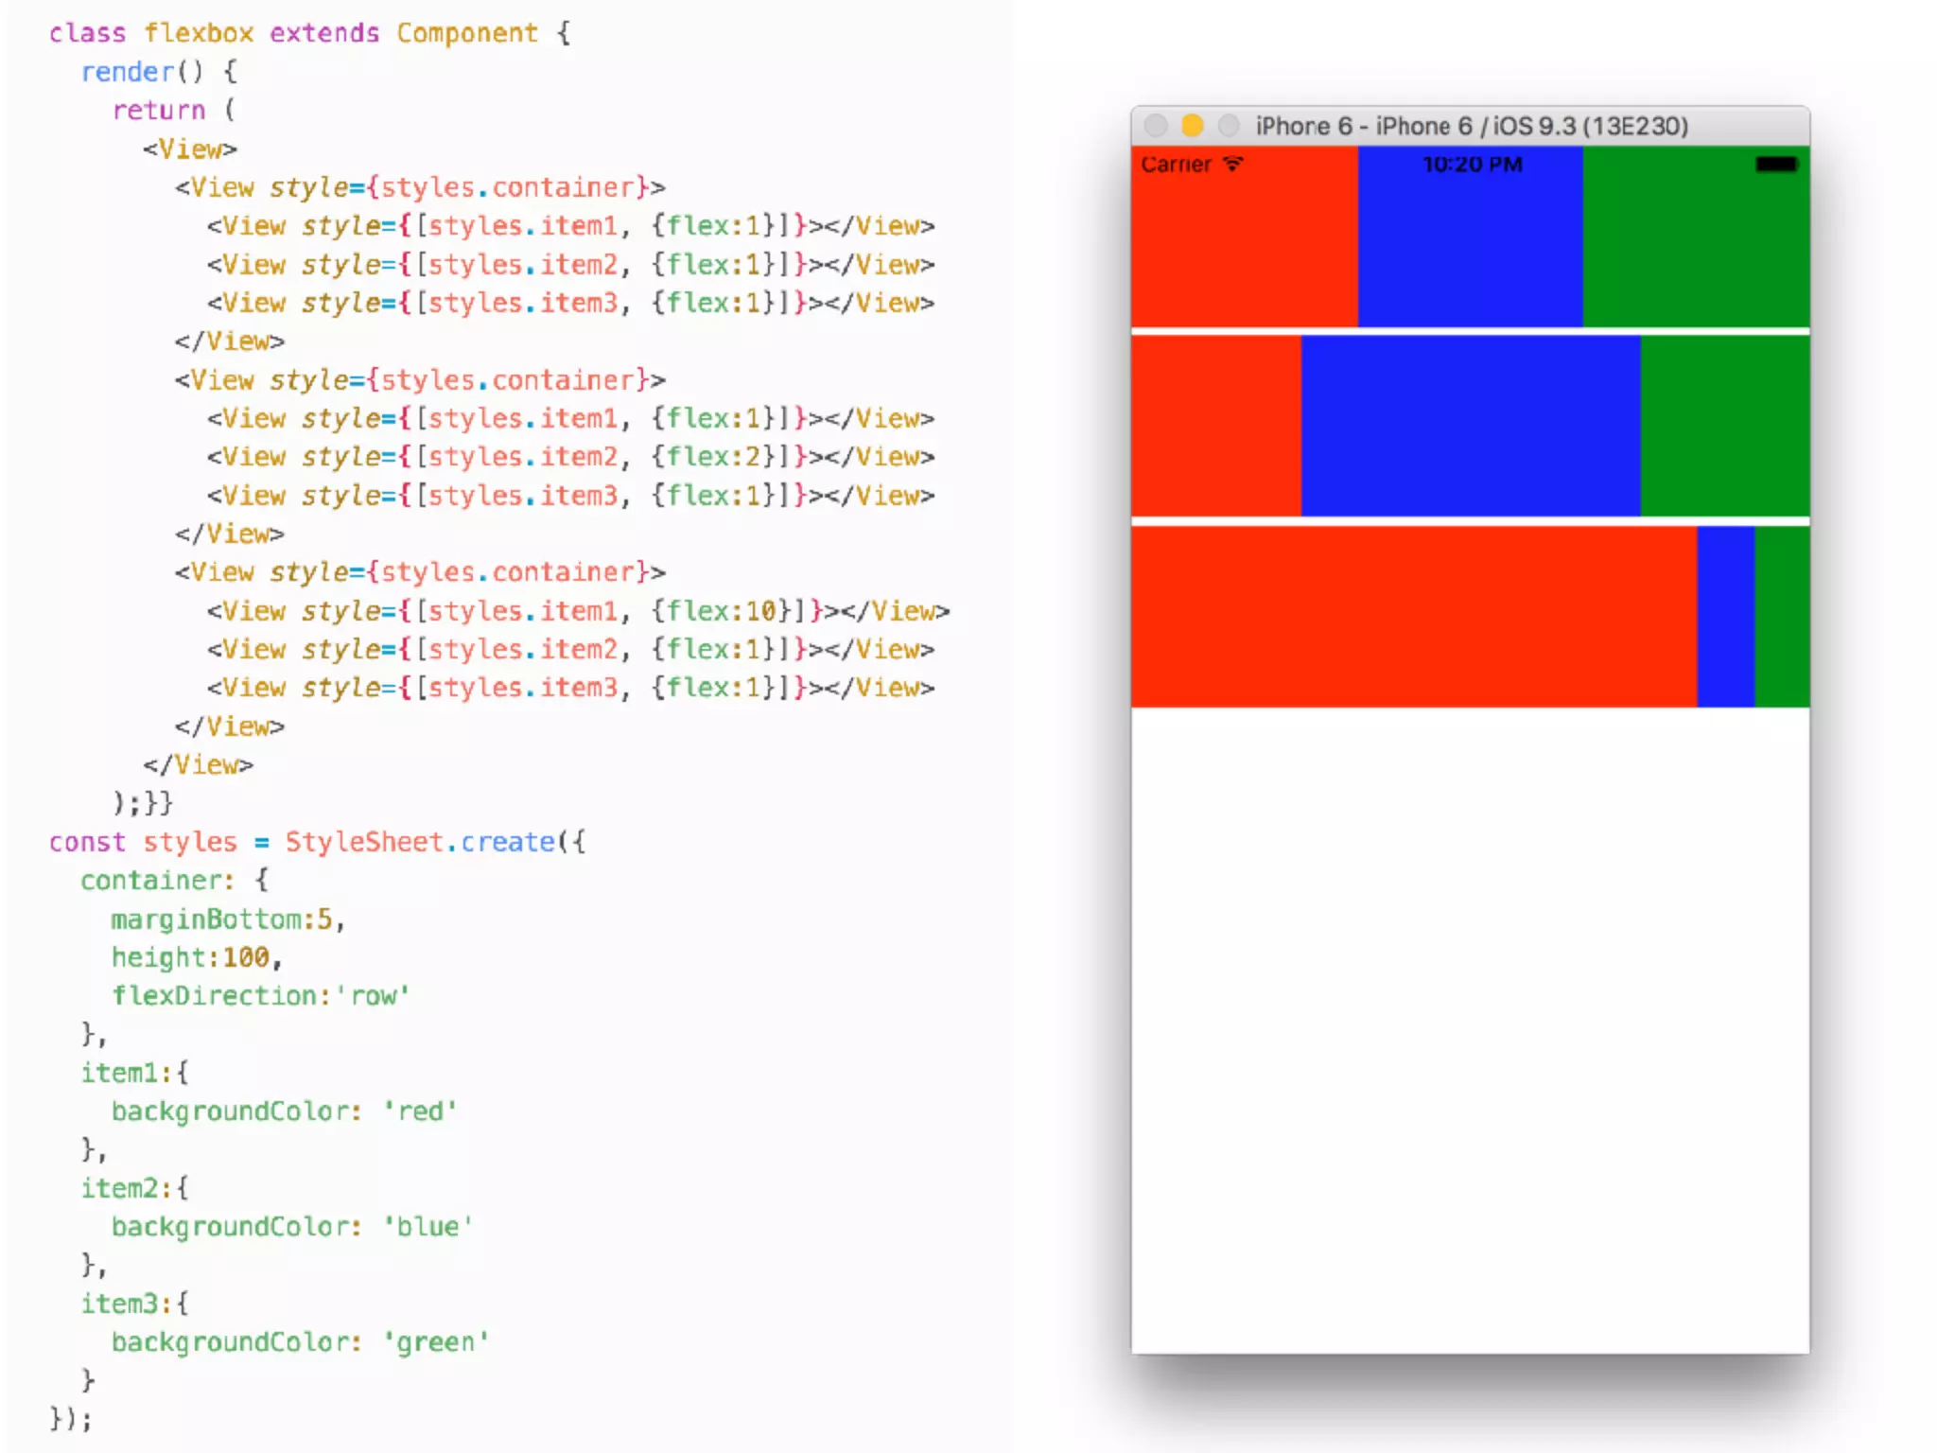Zoom the iPhone 6 simulator window
1937x1453 pixels.
[1228, 125]
